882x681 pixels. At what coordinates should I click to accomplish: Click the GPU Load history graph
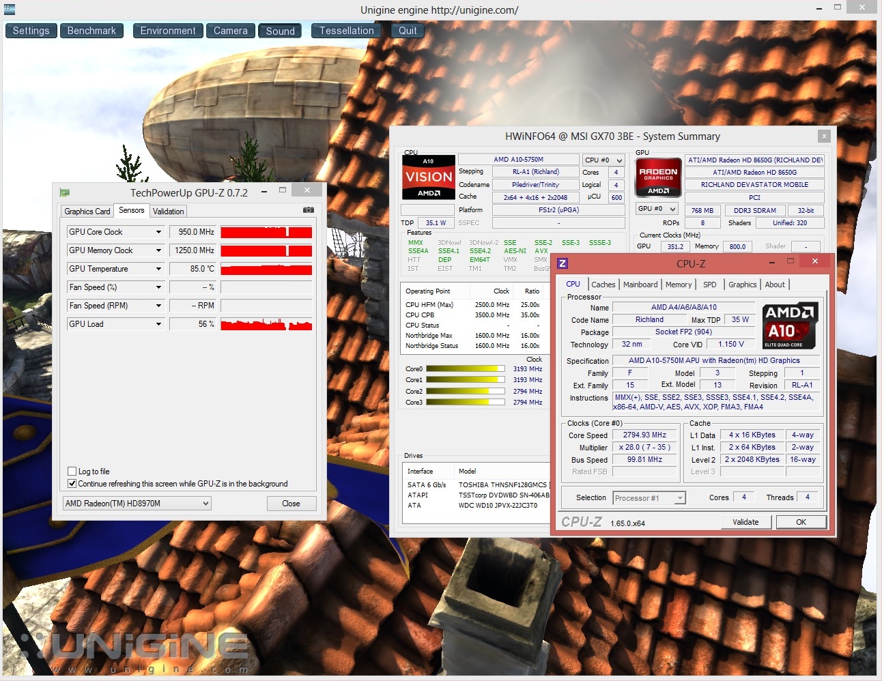(266, 324)
